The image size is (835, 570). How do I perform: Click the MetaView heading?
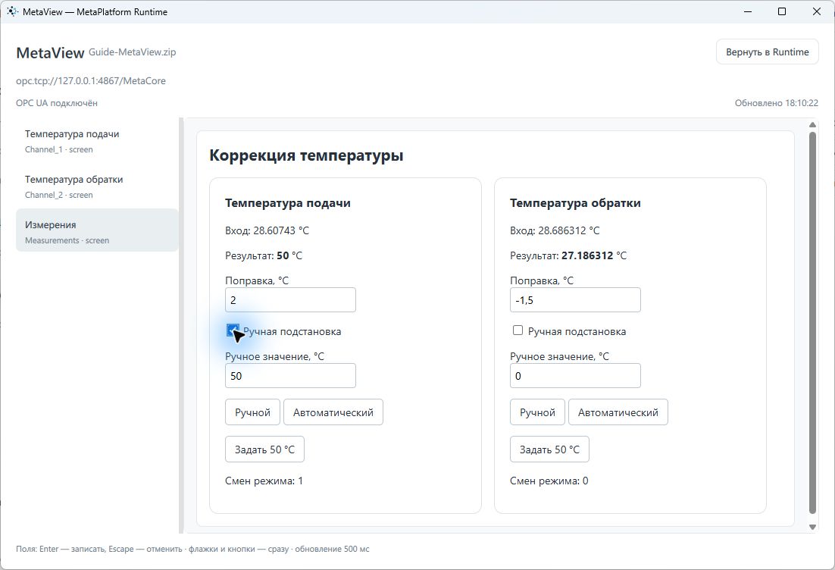pos(50,53)
